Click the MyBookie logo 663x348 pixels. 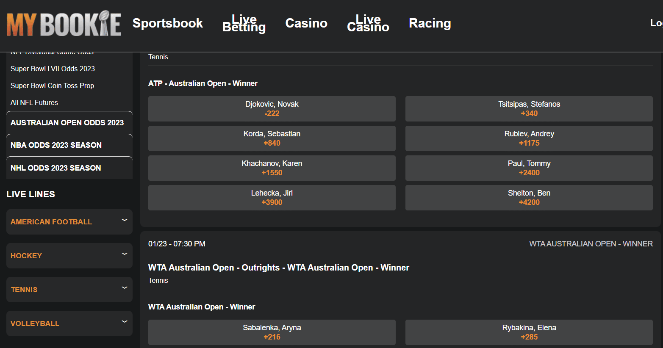coord(64,23)
